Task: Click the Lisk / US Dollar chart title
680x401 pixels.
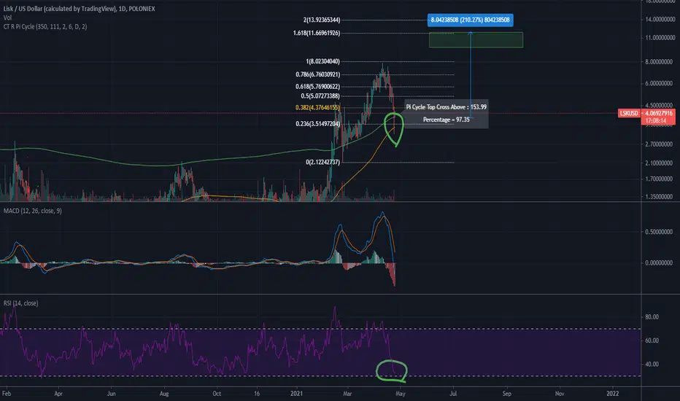Action: 79,9
